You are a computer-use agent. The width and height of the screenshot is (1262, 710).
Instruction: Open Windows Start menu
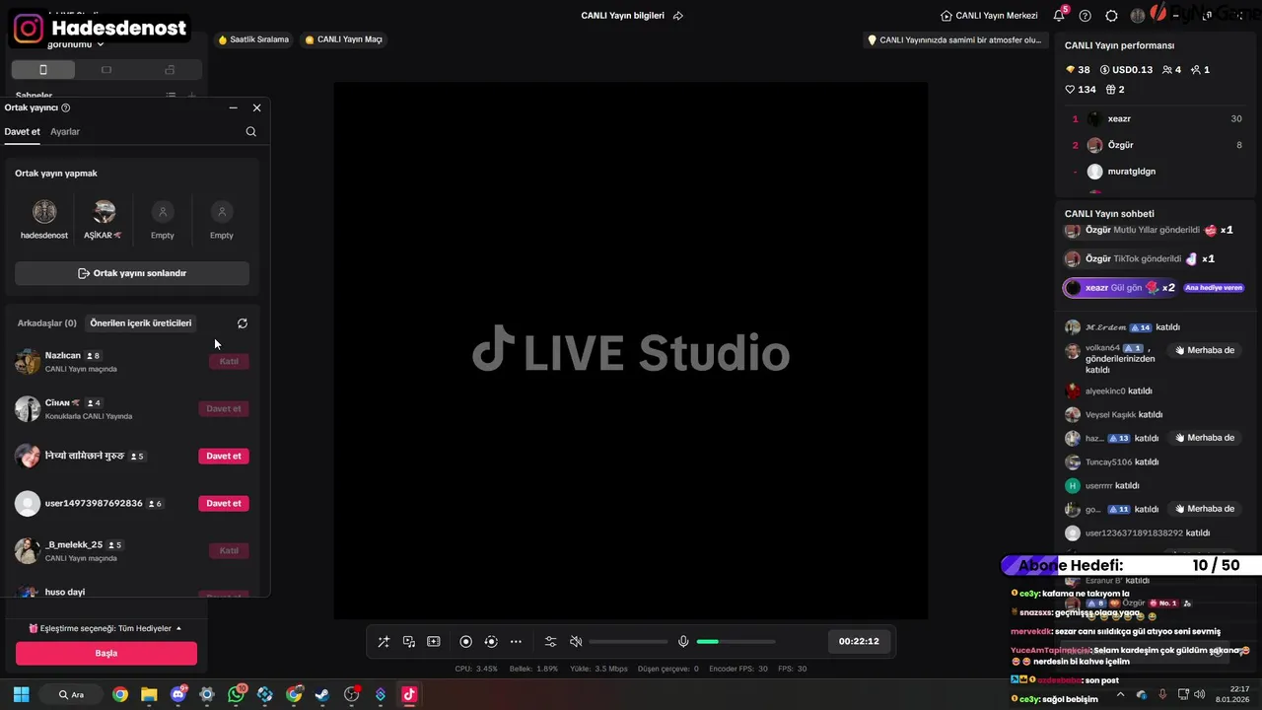21,694
